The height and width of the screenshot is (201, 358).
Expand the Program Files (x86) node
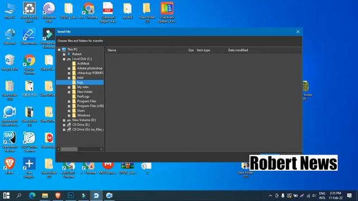[x=69, y=106]
